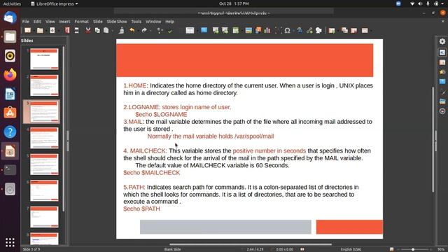Duplicate the current slide
The height and width of the screenshot is (252, 448).
tap(344, 30)
